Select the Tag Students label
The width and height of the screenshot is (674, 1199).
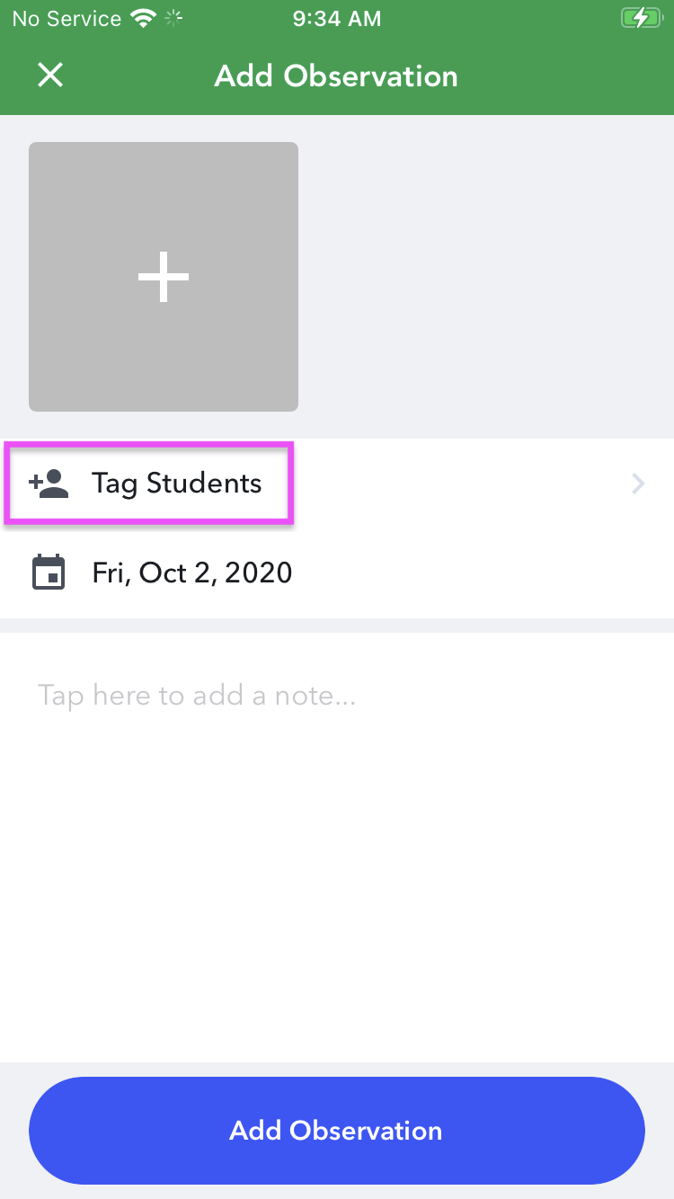point(177,484)
